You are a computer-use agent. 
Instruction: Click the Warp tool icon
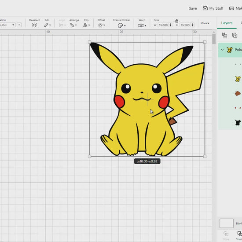point(141,26)
